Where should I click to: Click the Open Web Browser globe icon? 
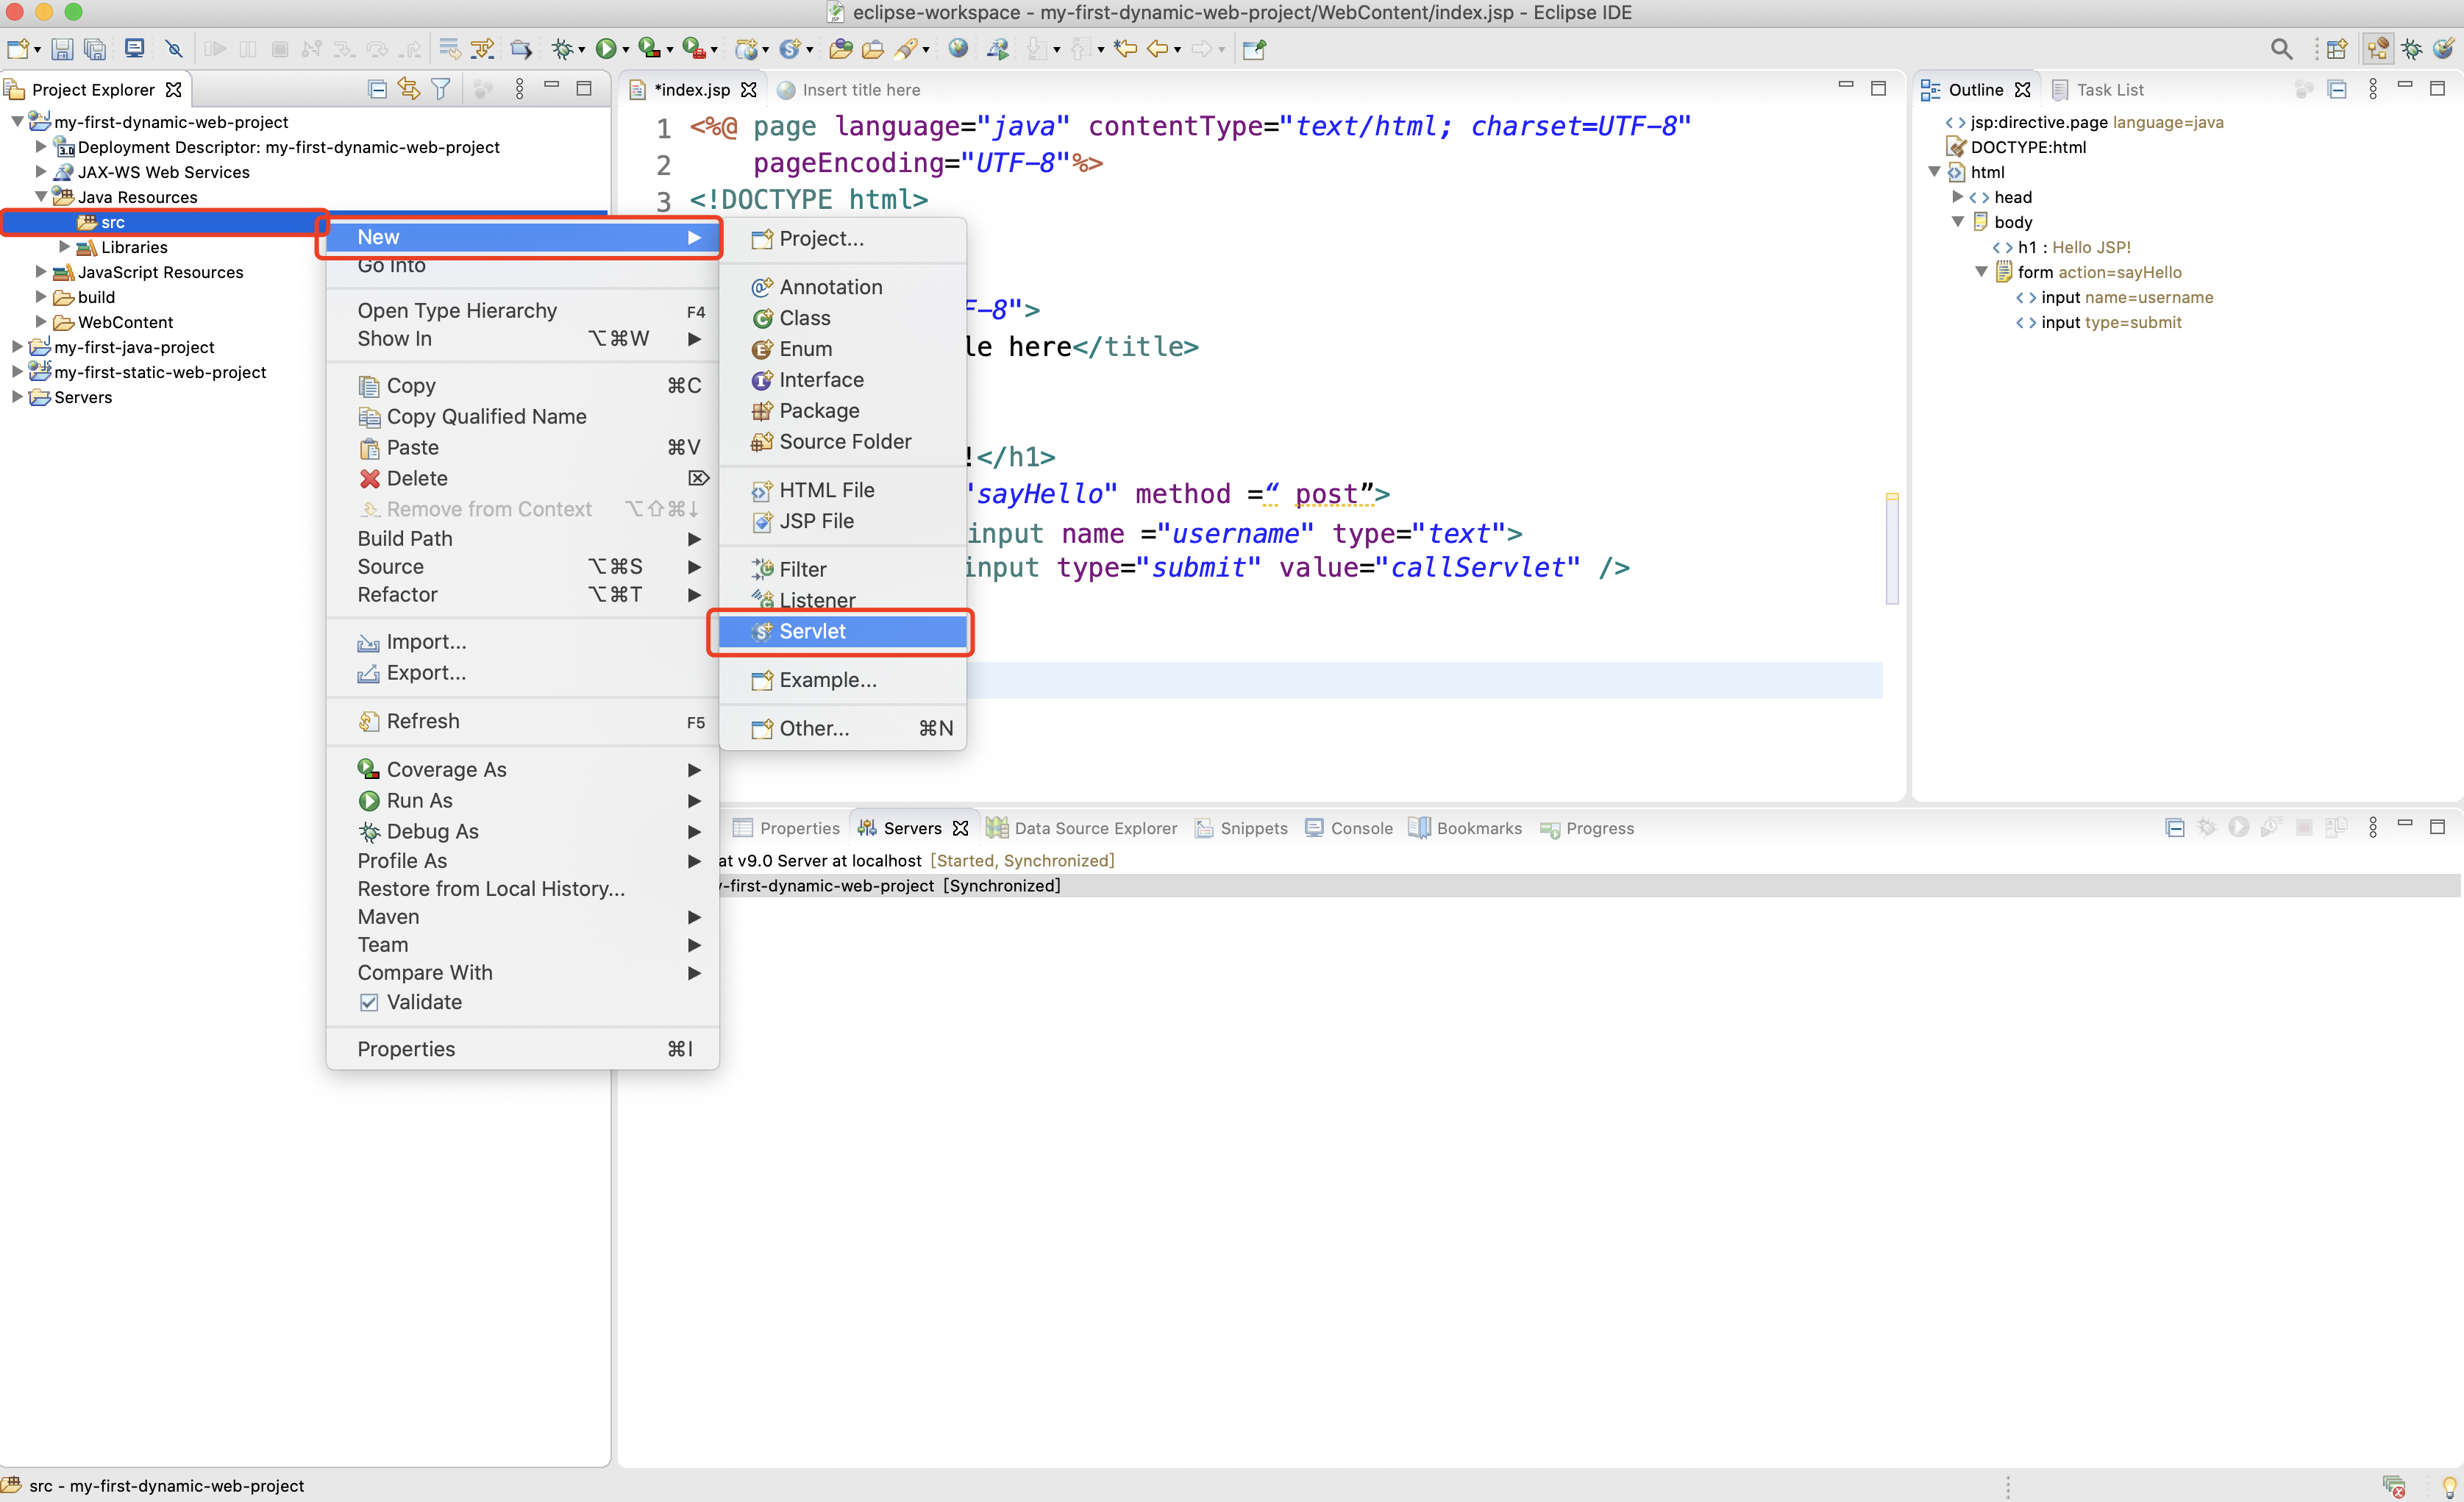click(958, 48)
